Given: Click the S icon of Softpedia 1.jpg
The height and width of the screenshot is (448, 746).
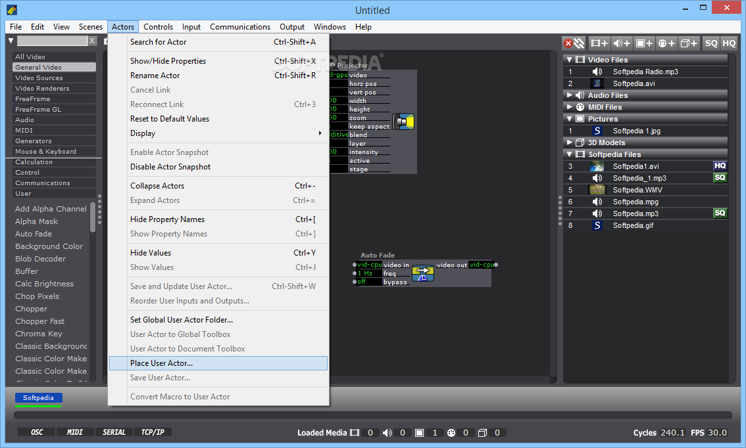Looking at the screenshot, I should [597, 131].
